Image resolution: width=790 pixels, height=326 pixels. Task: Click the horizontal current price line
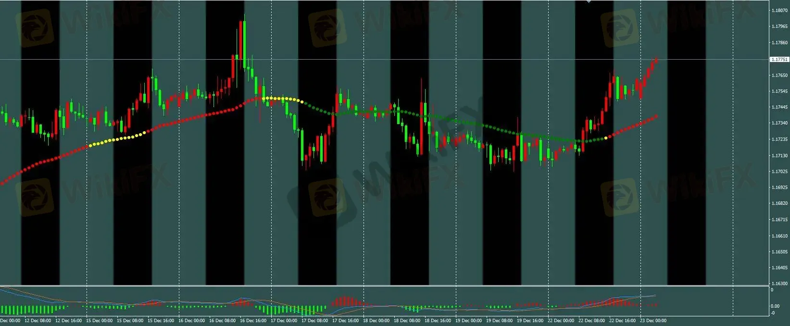(x=385, y=60)
